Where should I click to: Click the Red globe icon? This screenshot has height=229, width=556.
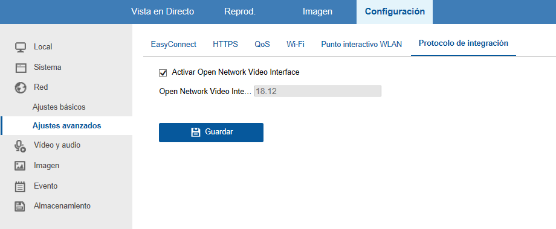point(21,87)
